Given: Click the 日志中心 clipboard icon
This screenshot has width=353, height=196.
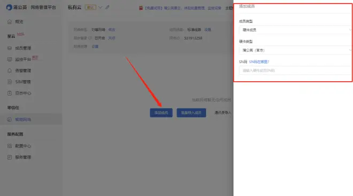Looking at the screenshot, I should point(10,93).
